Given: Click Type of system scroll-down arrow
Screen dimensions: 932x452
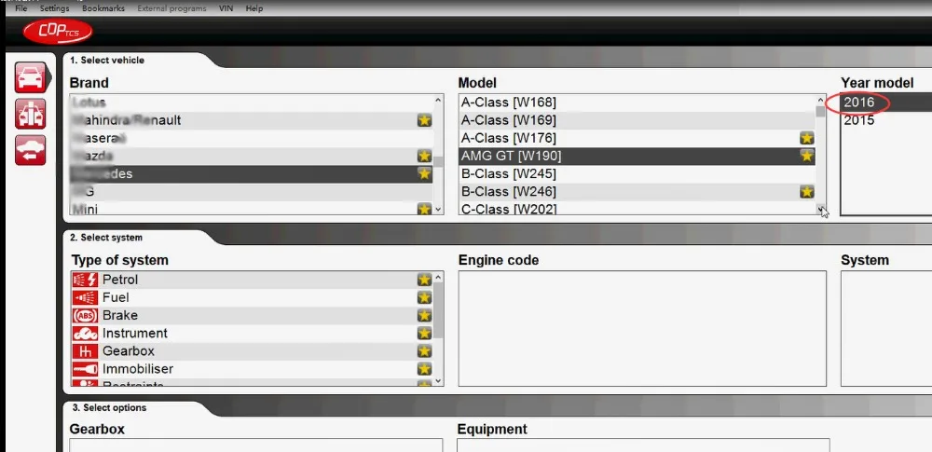Looking at the screenshot, I should tap(438, 380).
